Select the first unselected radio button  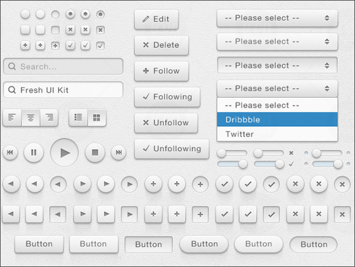click(25, 14)
